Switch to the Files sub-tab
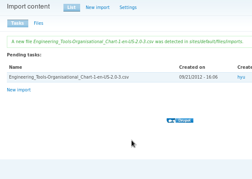 tap(39, 23)
